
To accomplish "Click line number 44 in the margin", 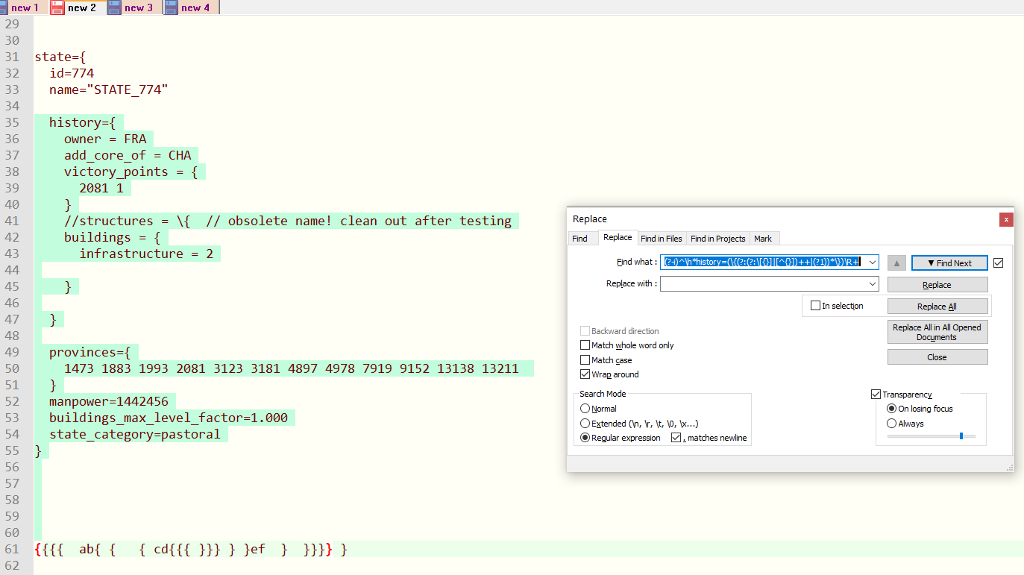I will 12,270.
